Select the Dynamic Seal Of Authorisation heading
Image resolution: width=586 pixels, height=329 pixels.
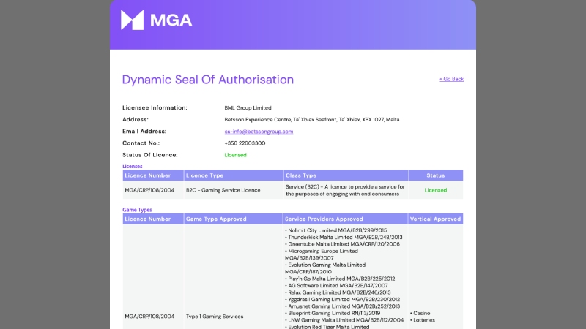[x=208, y=80]
